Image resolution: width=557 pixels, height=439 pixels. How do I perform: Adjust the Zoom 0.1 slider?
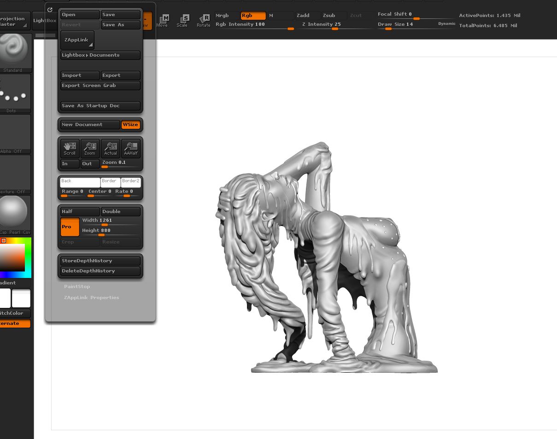point(121,164)
